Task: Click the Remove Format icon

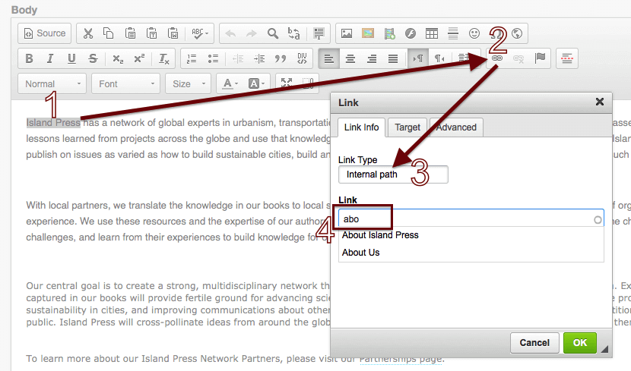Action: click(163, 58)
